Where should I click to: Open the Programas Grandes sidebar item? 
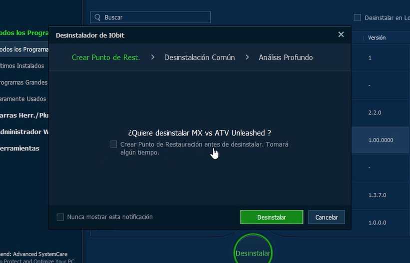24,82
